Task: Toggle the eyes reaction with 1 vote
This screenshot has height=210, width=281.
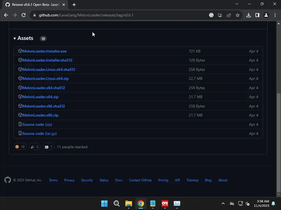Action: coord(49,147)
